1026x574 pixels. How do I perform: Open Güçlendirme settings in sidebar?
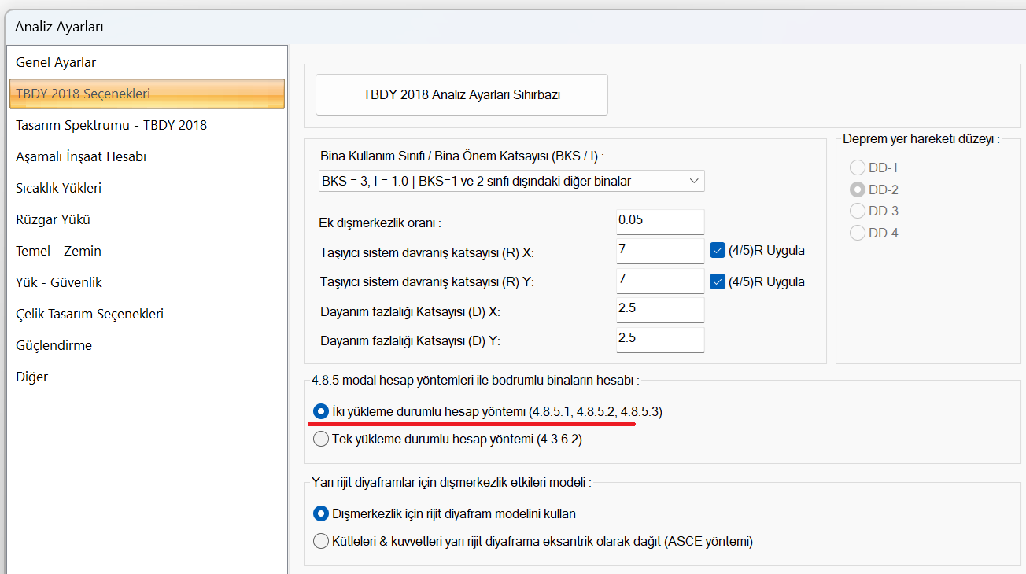(x=54, y=345)
